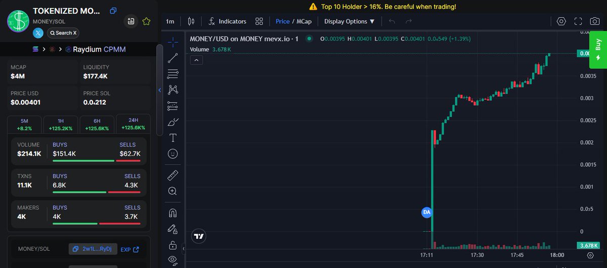Select the trend line drawing tool
607x268 pixels.
(173, 58)
